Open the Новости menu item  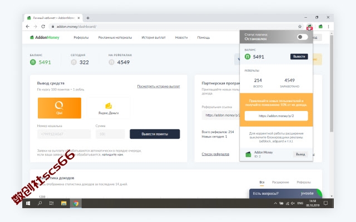point(181,38)
